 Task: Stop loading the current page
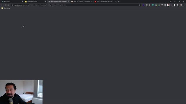coord(8,5)
